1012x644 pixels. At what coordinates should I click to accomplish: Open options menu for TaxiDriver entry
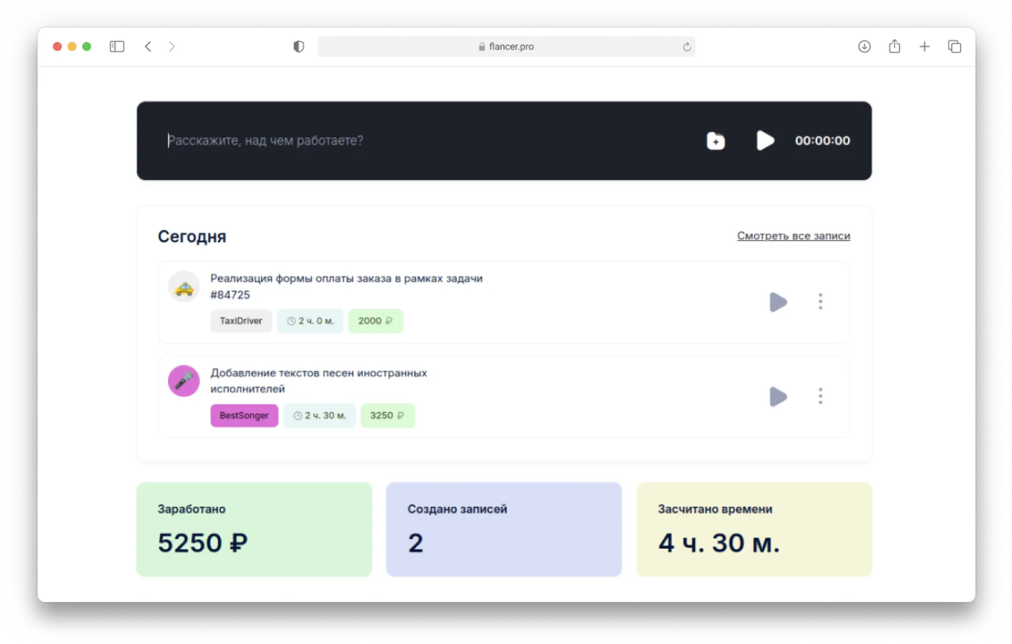click(820, 302)
